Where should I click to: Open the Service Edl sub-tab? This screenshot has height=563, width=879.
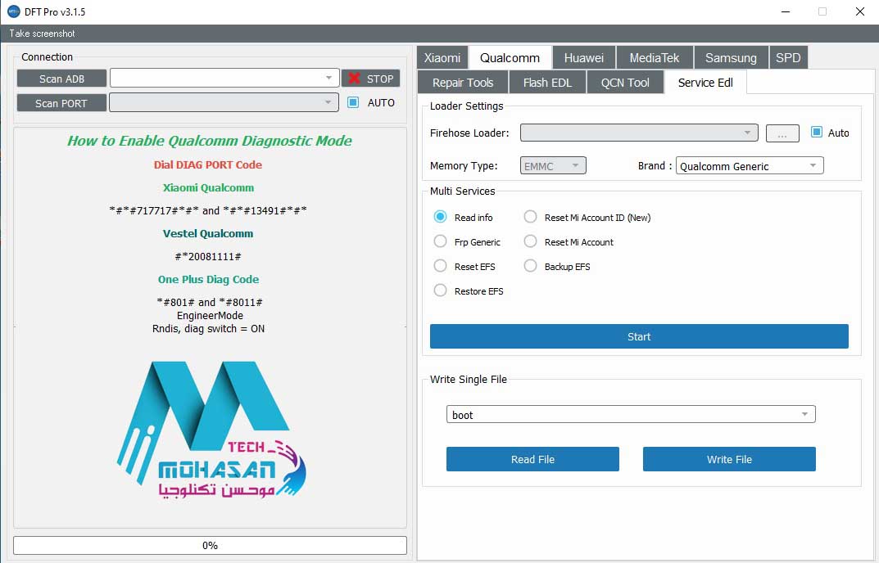[705, 83]
